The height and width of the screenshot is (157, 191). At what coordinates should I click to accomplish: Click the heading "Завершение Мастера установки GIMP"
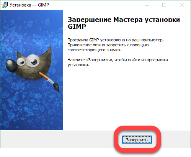(124, 23)
